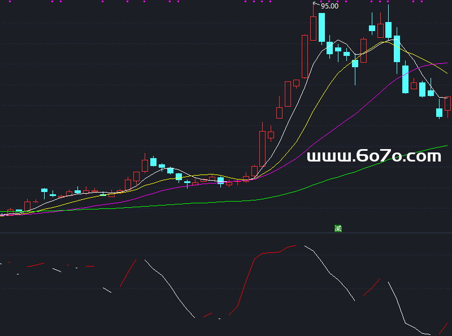452x336 pixels.
Task: Click the green 减 signal marker
Action: (338, 228)
